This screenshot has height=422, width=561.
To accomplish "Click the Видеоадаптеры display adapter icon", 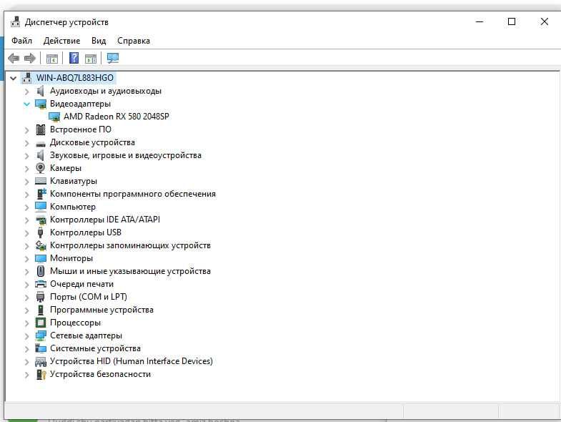I will 41,104.
